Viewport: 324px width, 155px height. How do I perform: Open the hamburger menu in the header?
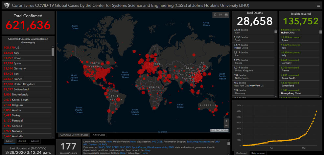point(319,5)
